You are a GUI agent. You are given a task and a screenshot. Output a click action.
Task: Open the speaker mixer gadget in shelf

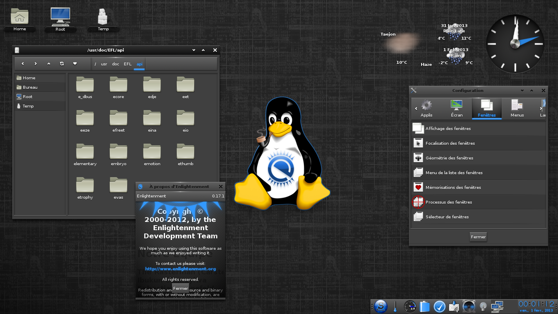point(469,306)
